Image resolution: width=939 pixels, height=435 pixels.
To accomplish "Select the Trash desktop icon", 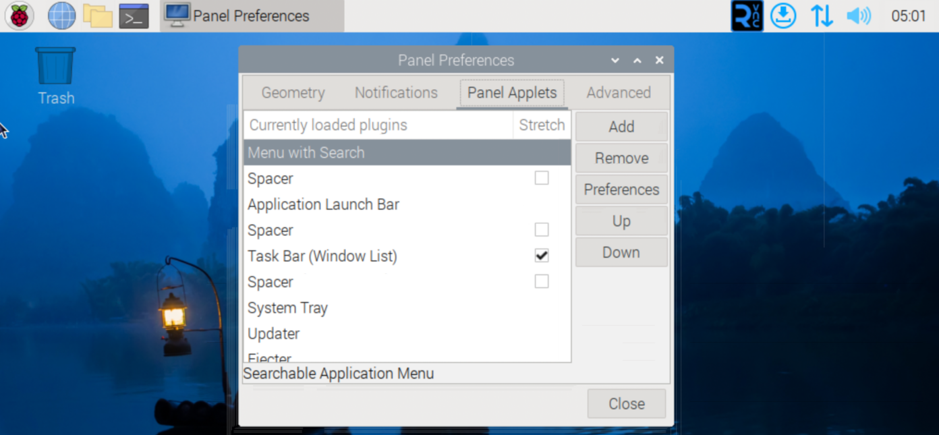I will click(x=56, y=76).
